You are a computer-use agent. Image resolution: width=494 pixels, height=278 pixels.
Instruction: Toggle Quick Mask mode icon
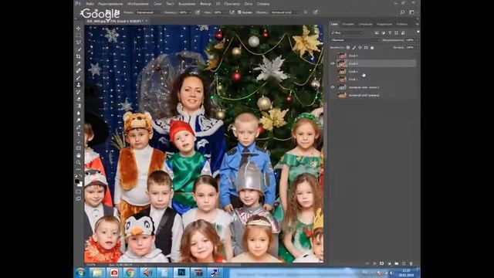pyautogui.click(x=78, y=192)
